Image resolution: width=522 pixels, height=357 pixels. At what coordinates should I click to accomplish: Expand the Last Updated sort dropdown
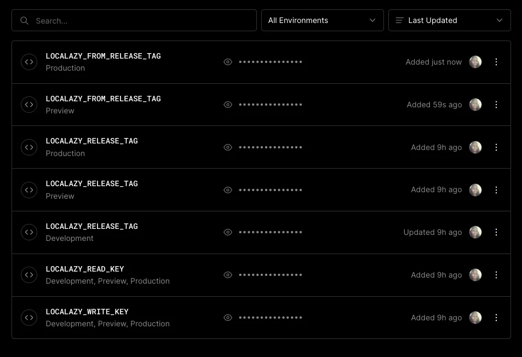tap(449, 20)
